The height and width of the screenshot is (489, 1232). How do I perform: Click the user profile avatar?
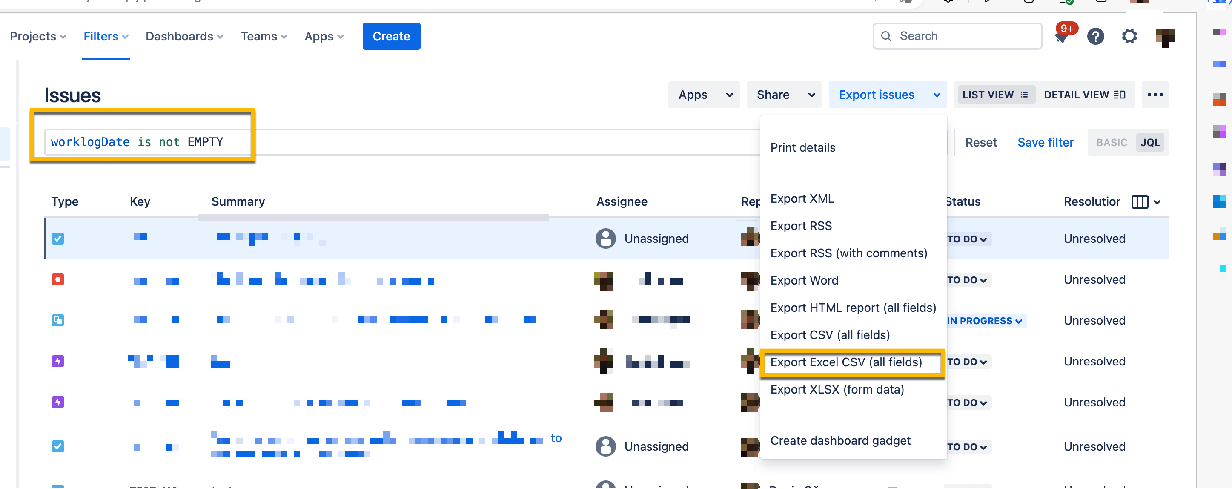[1165, 37]
